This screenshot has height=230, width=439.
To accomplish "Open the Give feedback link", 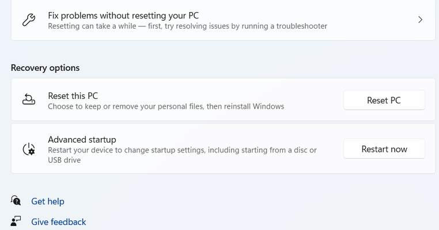I will pyautogui.click(x=59, y=222).
